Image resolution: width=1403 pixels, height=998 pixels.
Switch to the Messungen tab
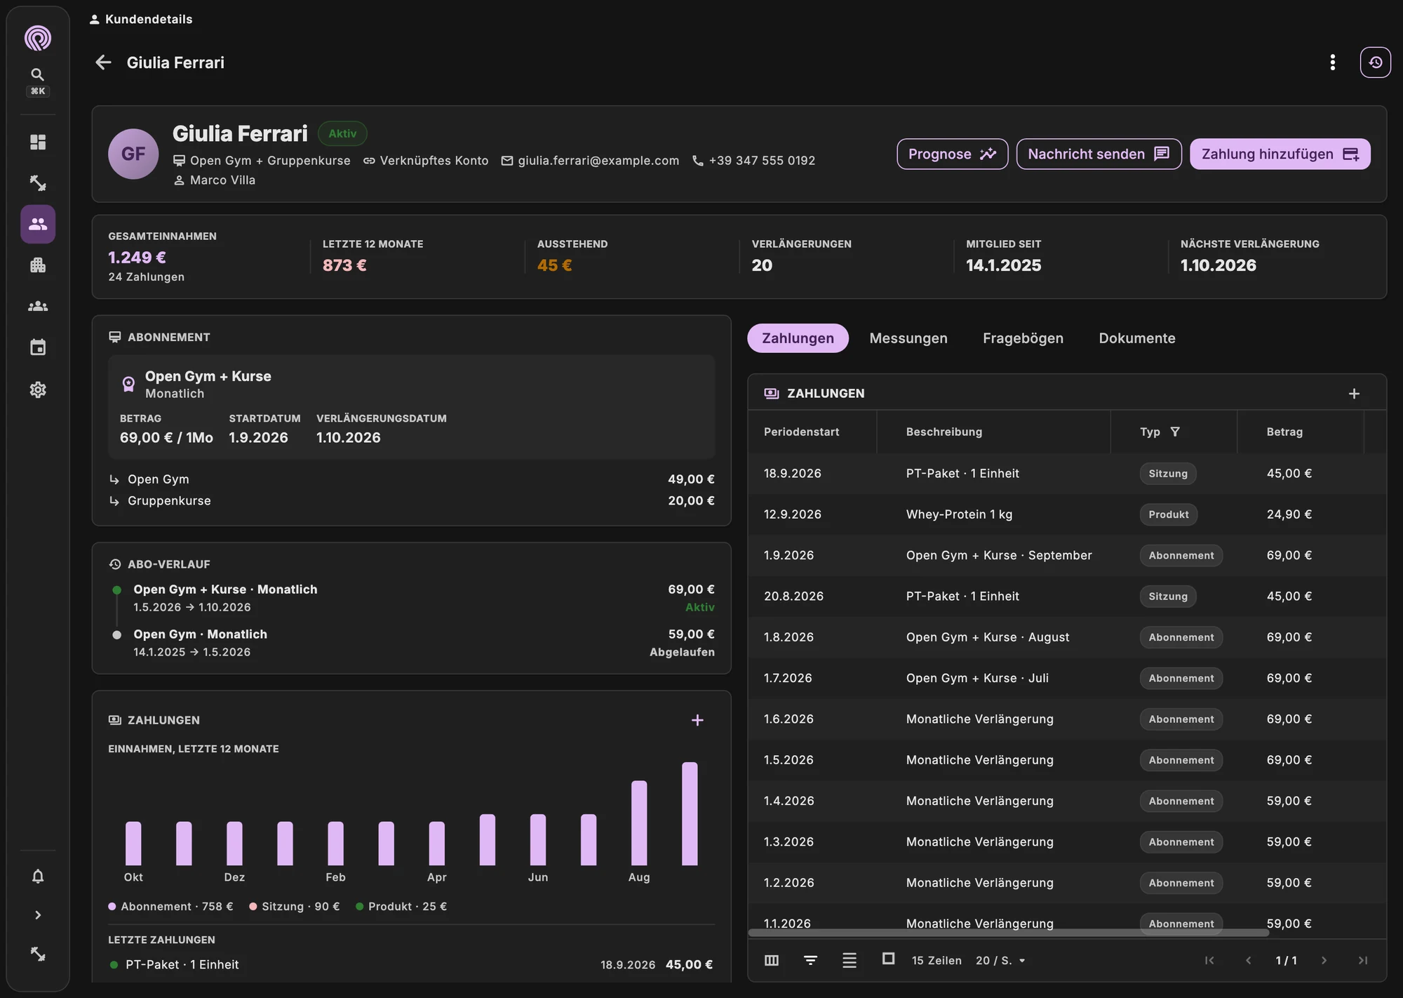click(x=908, y=338)
